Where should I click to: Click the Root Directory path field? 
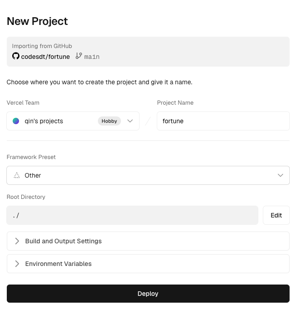132,215
